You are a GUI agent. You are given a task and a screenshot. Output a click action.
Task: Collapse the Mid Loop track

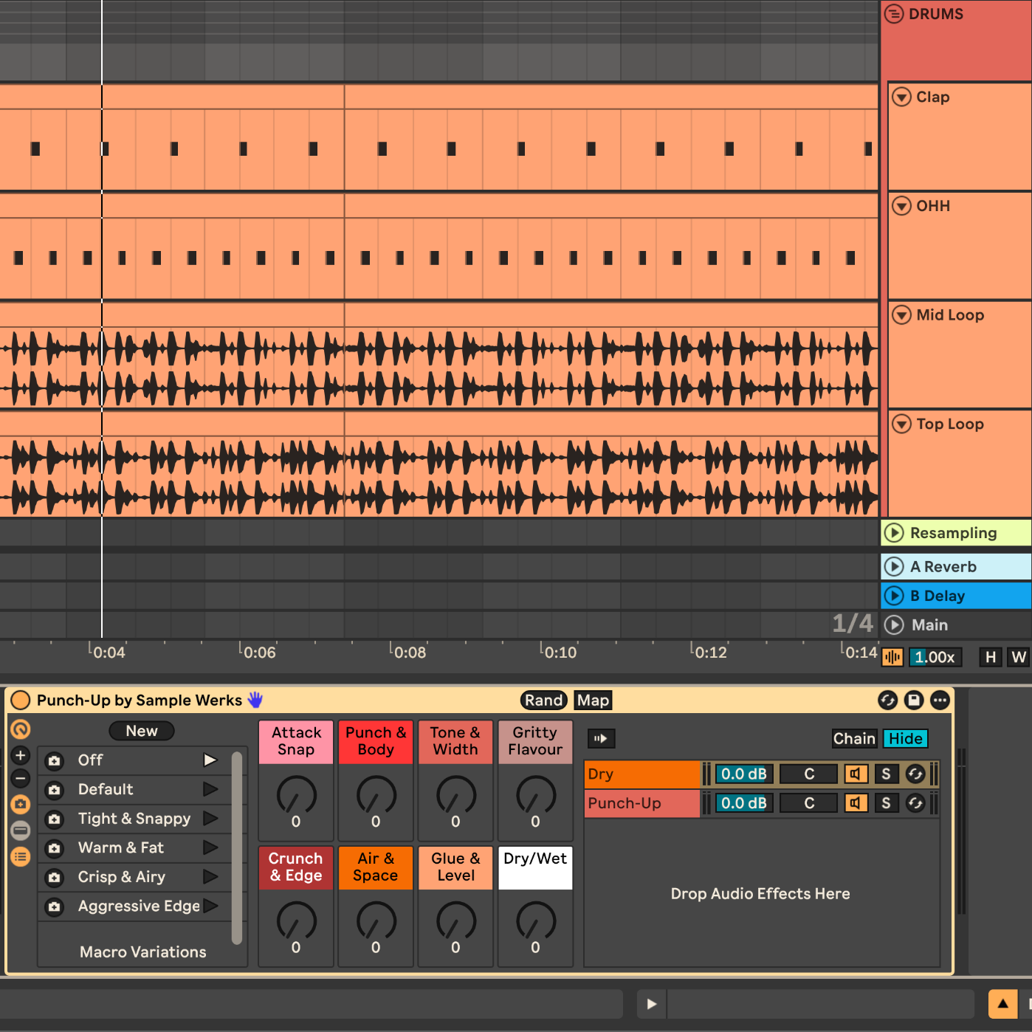point(901,315)
